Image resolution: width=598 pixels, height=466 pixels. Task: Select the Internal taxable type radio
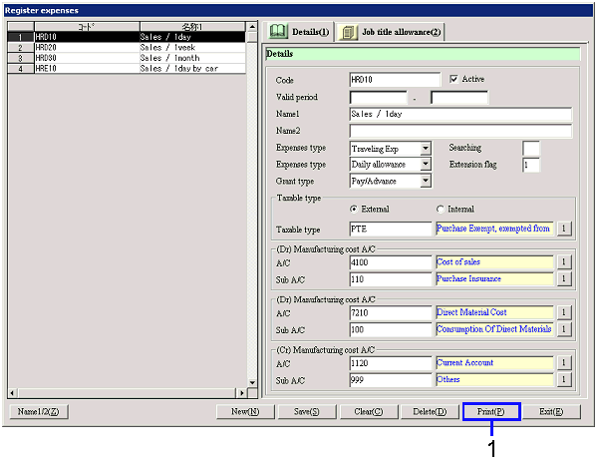click(x=440, y=210)
